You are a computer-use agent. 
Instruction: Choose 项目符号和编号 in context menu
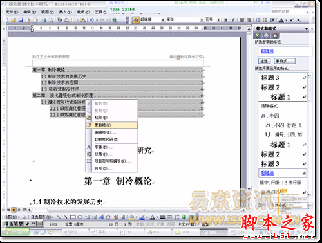point(111,161)
